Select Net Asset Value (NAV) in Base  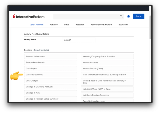(x=107, y=89)
